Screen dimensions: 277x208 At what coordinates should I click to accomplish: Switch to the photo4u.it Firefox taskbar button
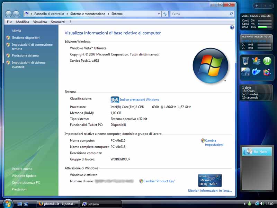click(x=57, y=204)
